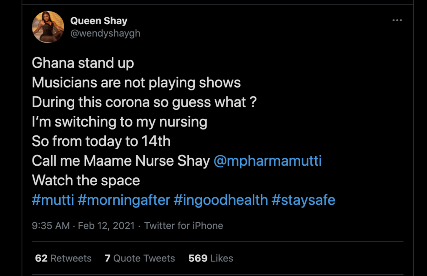The width and height of the screenshot is (427, 276).
Task: Click the @wendyshaygh handle
Action: point(105,33)
